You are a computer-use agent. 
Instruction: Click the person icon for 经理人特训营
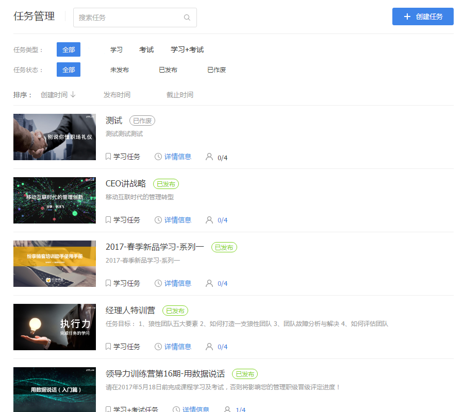click(209, 346)
